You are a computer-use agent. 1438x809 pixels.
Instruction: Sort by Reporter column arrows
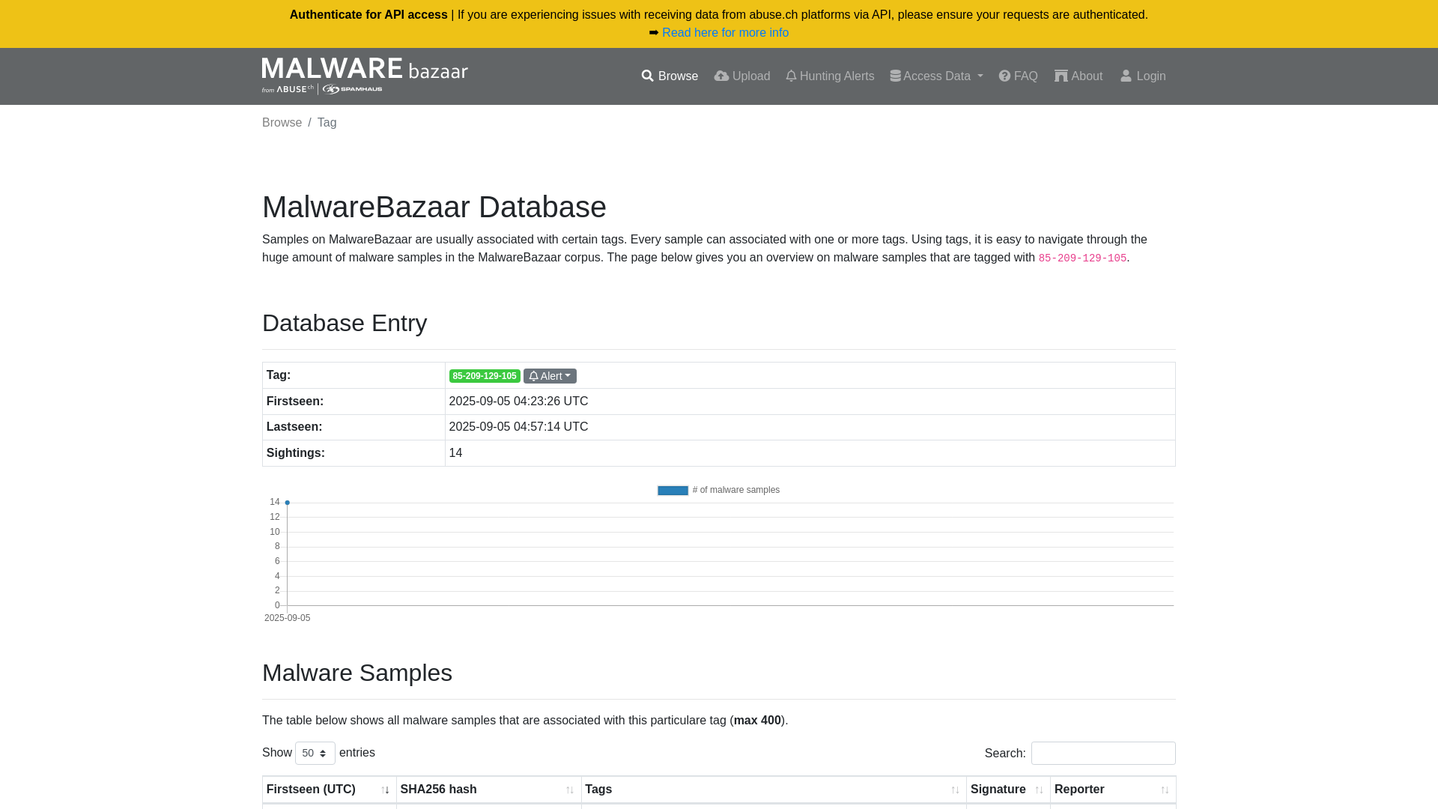pos(1165,790)
